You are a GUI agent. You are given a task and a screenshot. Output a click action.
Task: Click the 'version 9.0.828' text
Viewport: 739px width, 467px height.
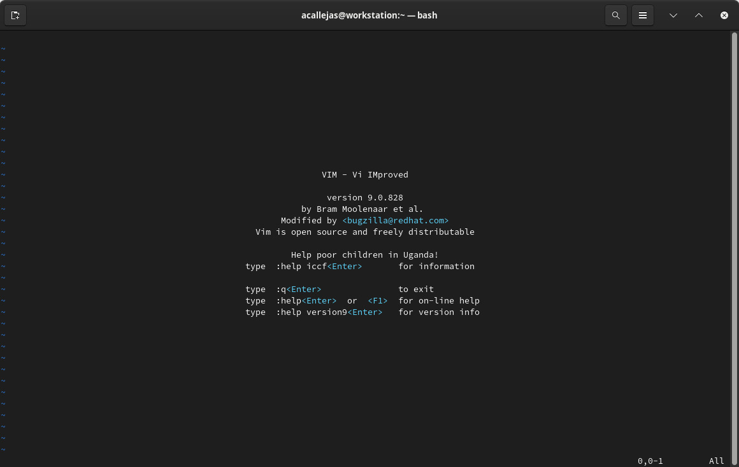tap(365, 198)
